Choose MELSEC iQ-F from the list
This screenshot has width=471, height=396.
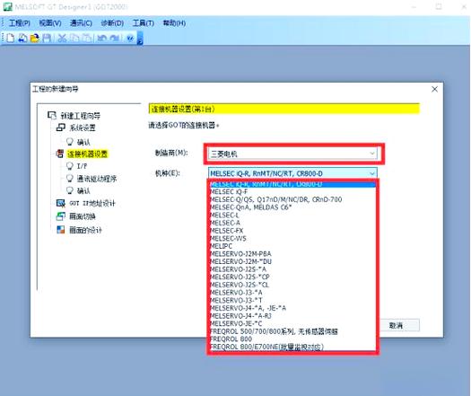pos(292,191)
